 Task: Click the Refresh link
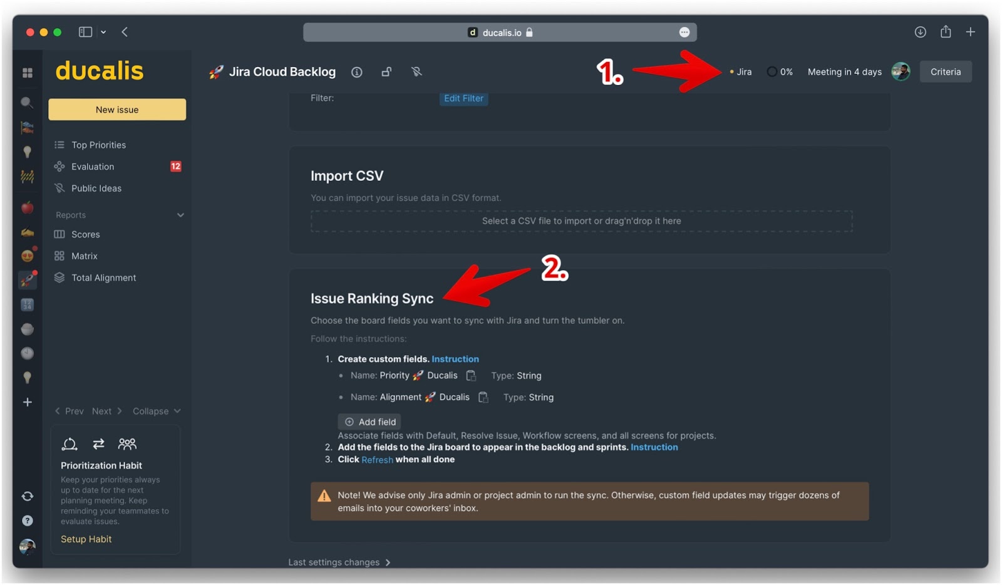[377, 460]
